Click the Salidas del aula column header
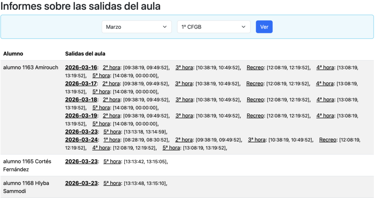The height and width of the screenshot is (198, 375). (85, 54)
